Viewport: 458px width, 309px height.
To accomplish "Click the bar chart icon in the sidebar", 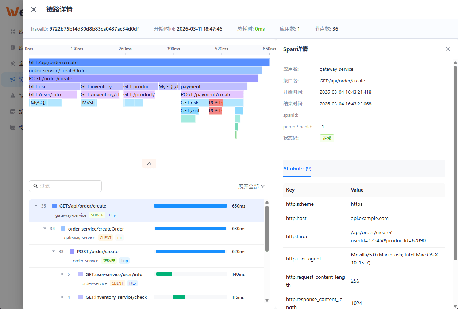I will (13, 47).
